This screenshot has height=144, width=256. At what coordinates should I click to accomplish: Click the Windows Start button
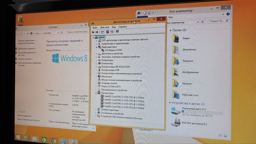click(x=18, y=137)
